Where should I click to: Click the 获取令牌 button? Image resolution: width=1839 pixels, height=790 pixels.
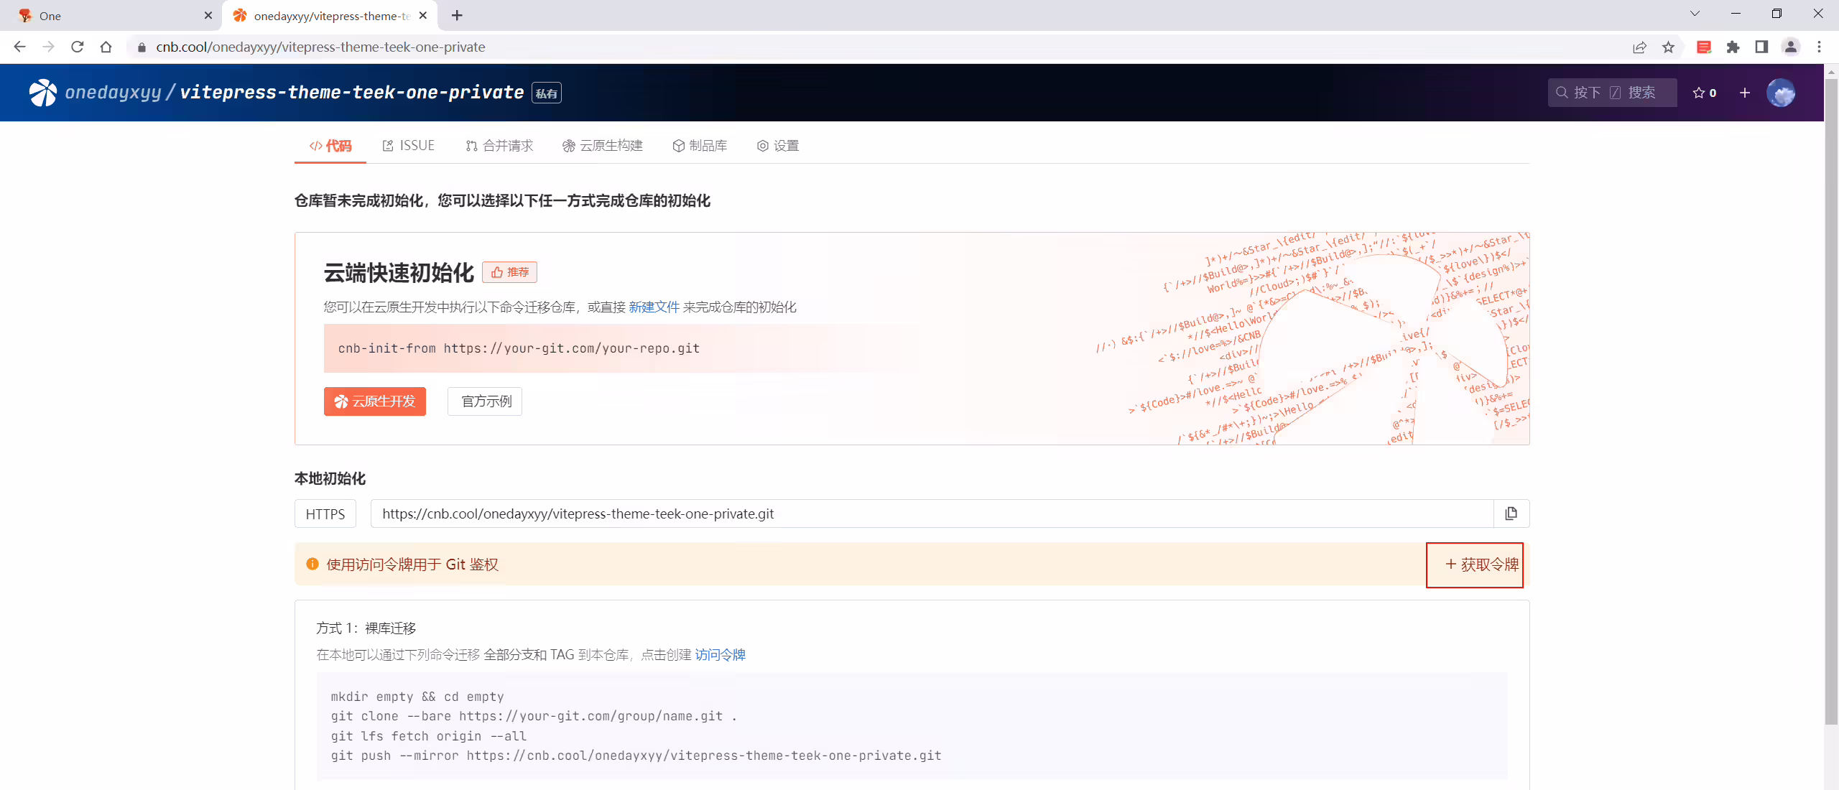pos(1482,564)
